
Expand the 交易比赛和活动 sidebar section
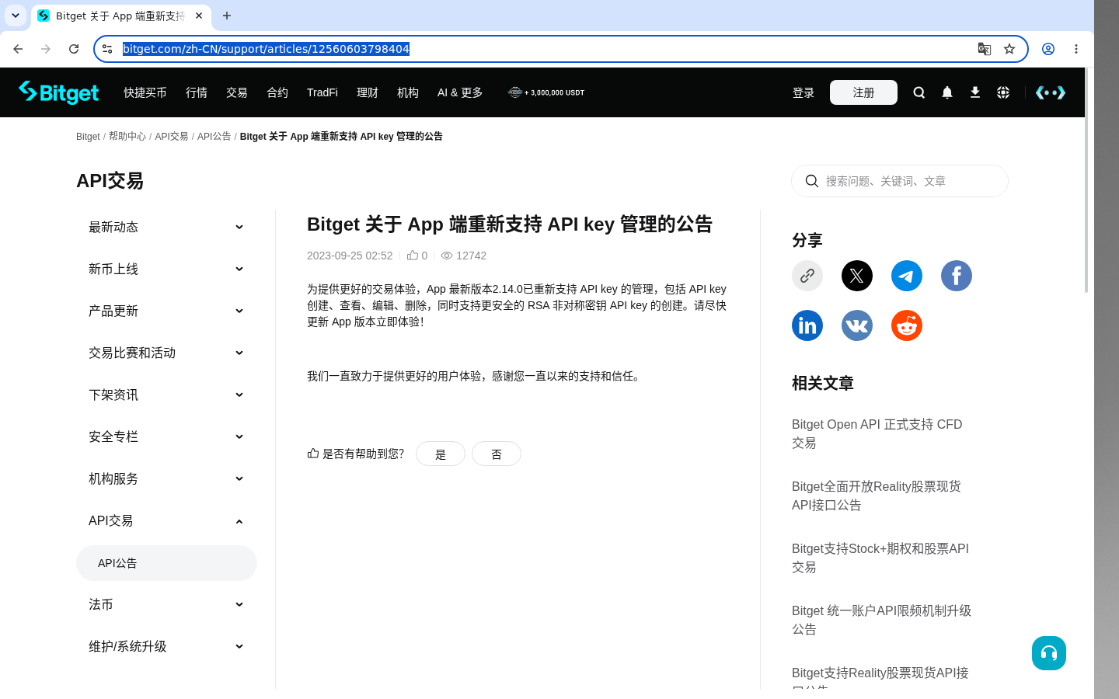point(166,353)
